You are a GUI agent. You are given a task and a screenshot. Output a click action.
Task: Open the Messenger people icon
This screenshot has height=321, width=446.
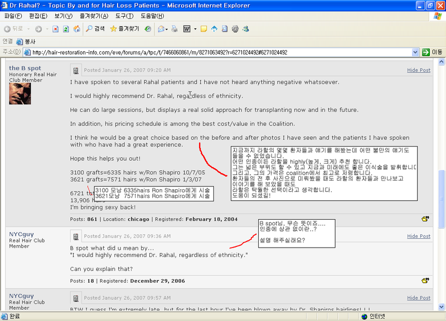[246, 29]
